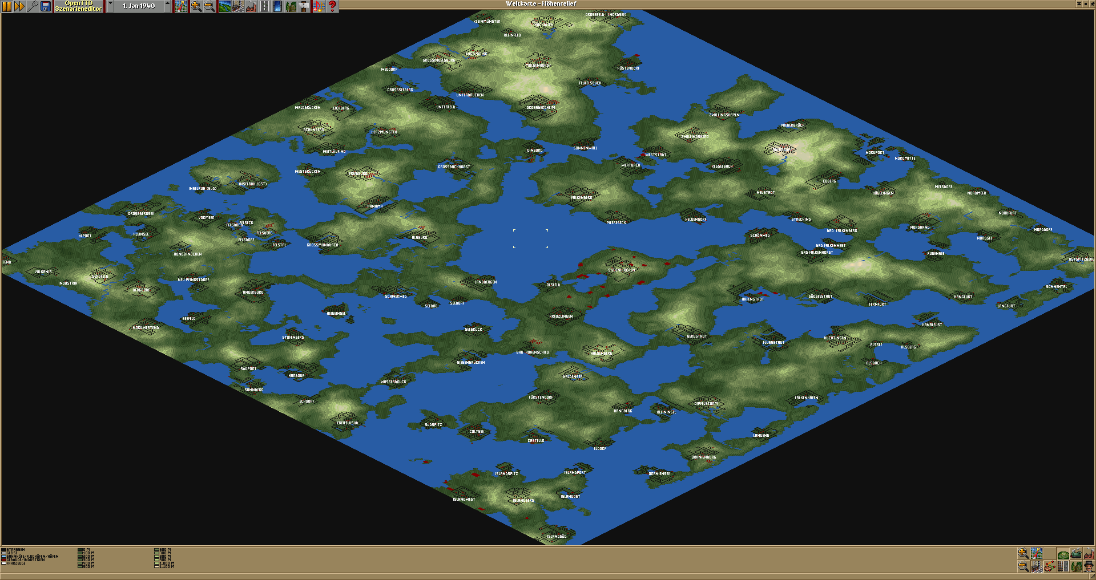Open game options via wrench icon

coord(33,6)
